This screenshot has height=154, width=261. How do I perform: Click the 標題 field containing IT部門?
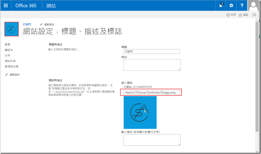pyautogui.click(x=151, y=52)
